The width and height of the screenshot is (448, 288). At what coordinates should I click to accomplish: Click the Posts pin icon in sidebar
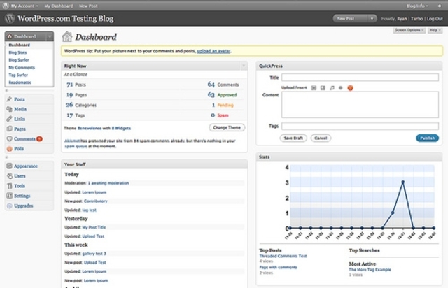pyautogui.click(x=9, y=99)
